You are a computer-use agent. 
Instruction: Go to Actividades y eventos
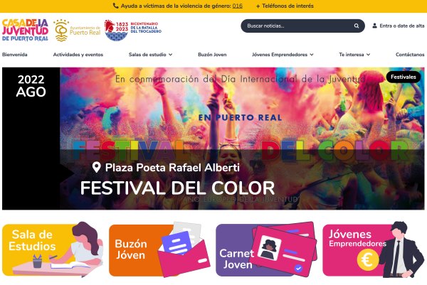(x=78, y=55)
